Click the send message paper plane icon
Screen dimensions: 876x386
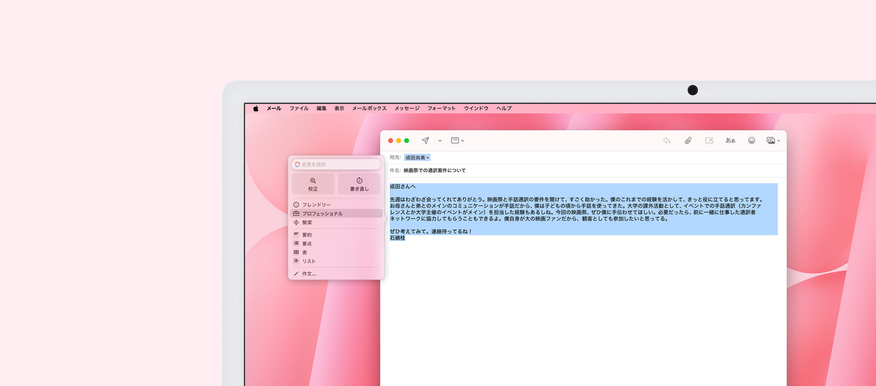click(x=425, y=141)
